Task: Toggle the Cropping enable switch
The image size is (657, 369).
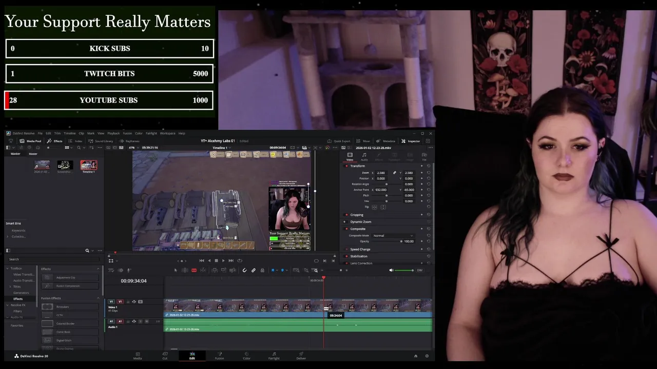Action: coord(346,215)
